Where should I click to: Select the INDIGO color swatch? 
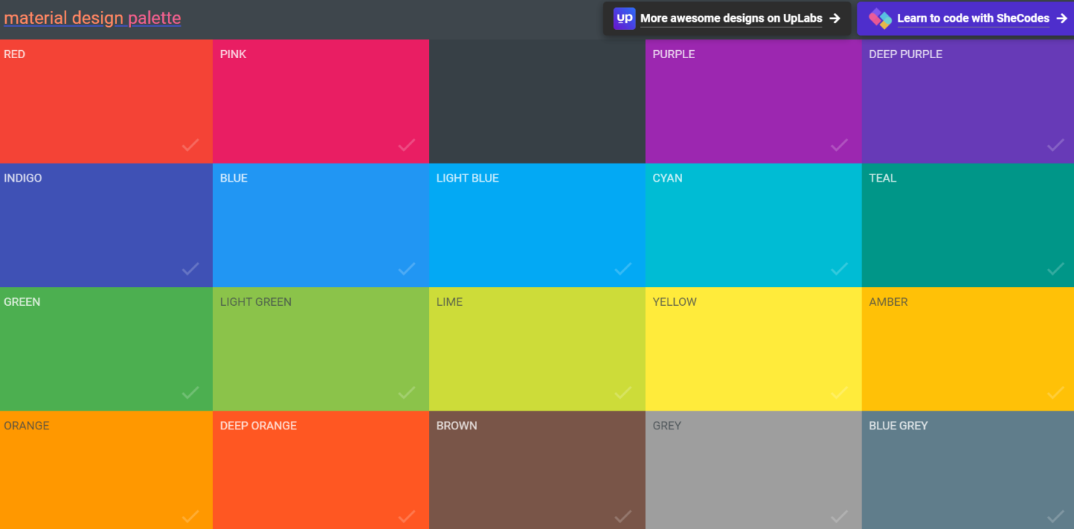106,225
